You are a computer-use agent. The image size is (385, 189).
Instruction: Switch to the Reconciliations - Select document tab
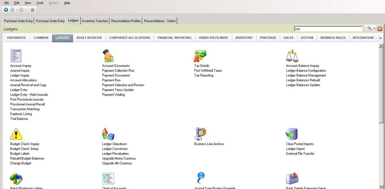tap(160, 21)
